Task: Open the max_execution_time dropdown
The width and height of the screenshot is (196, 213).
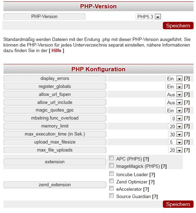Action: [175, 134]
